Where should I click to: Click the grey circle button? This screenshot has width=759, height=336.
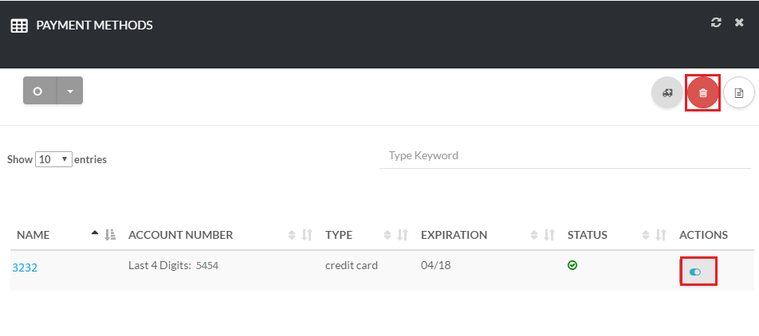[39, 91]
